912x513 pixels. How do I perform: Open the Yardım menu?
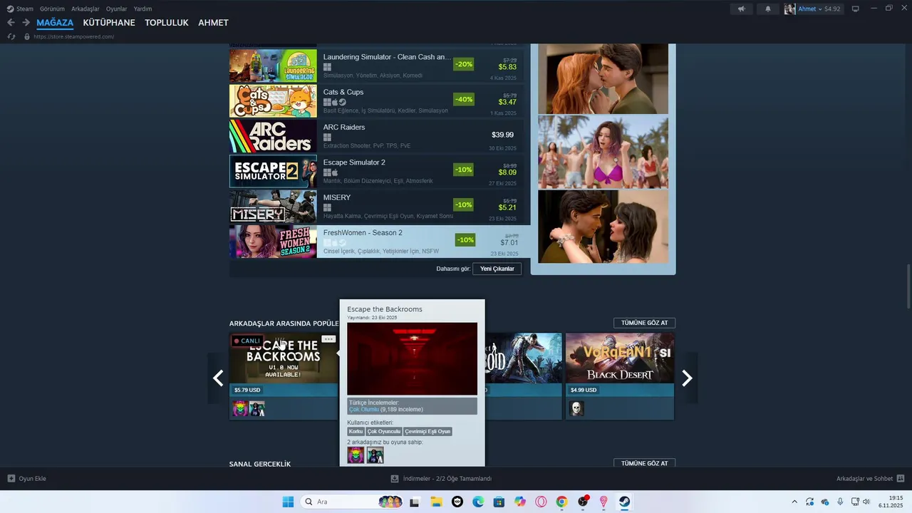click(x=143, y=9)
